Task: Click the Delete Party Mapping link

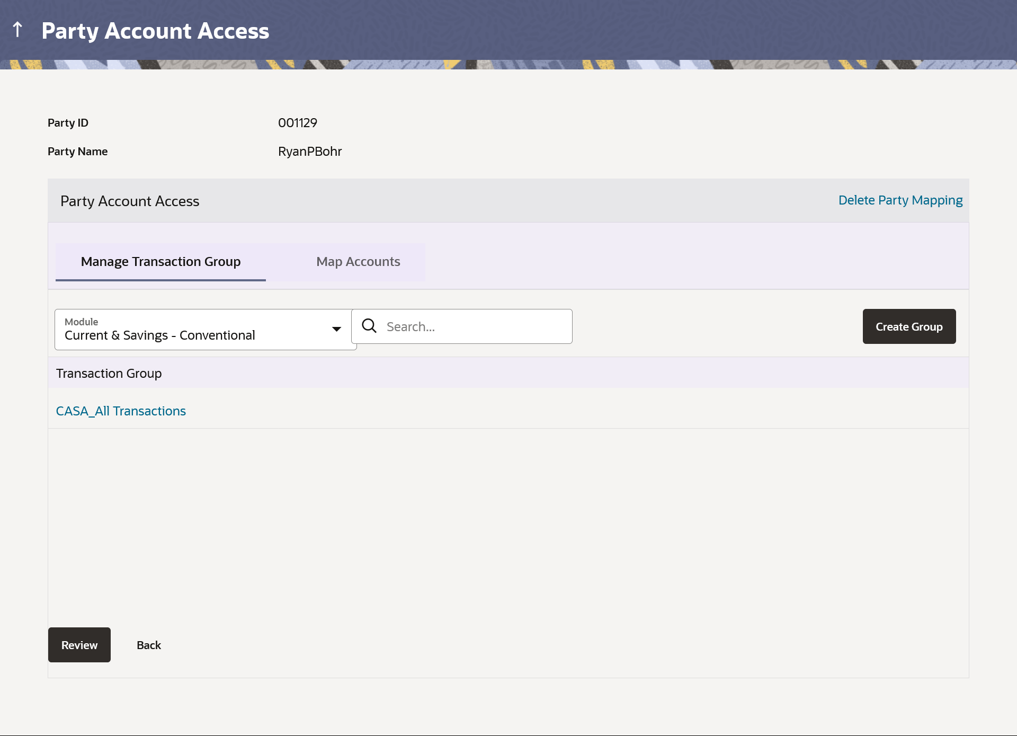Action: pos(900,200)
